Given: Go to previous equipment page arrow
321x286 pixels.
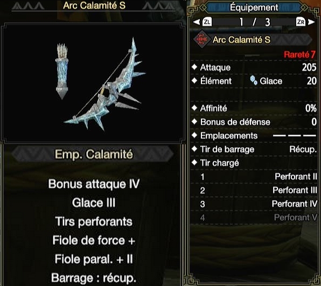Looking at the screenshot, I should tap(197, 22).
